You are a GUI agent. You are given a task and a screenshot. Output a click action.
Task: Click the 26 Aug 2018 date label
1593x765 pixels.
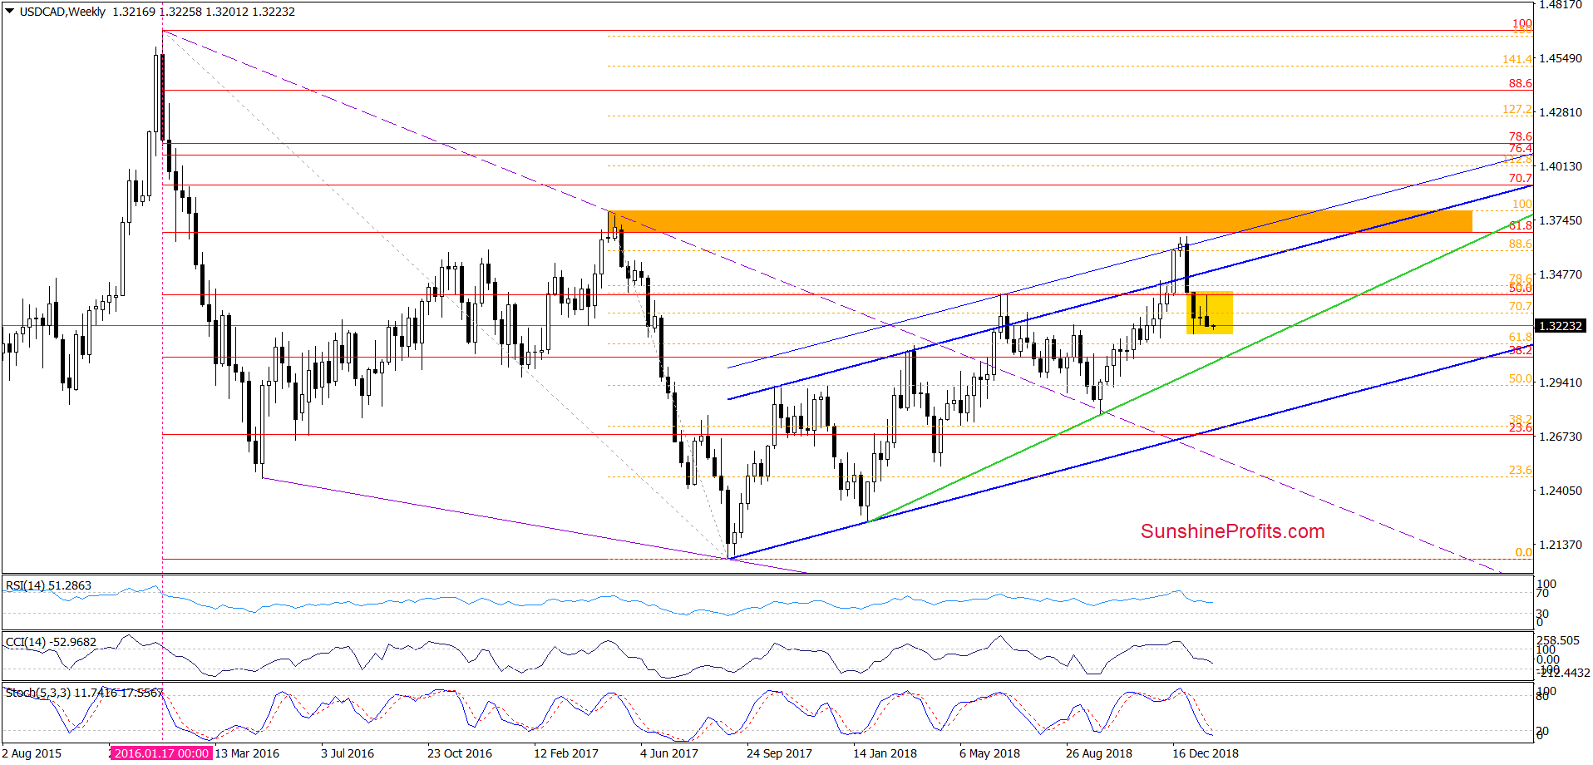click(1099, 753)
